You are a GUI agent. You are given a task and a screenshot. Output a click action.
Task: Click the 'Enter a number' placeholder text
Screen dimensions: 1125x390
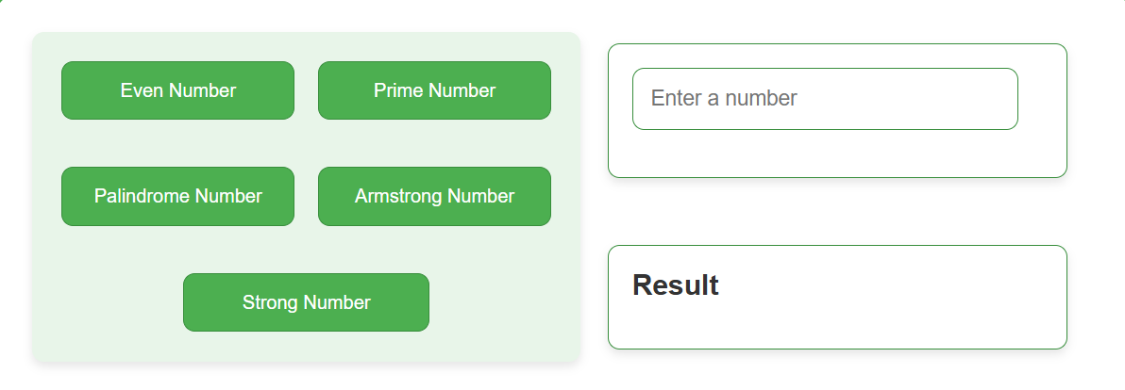click(724, 98)
